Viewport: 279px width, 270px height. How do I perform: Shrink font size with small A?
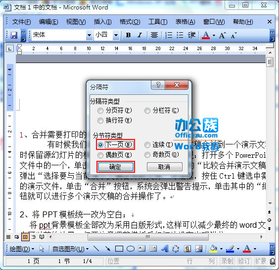coord(234,35)
